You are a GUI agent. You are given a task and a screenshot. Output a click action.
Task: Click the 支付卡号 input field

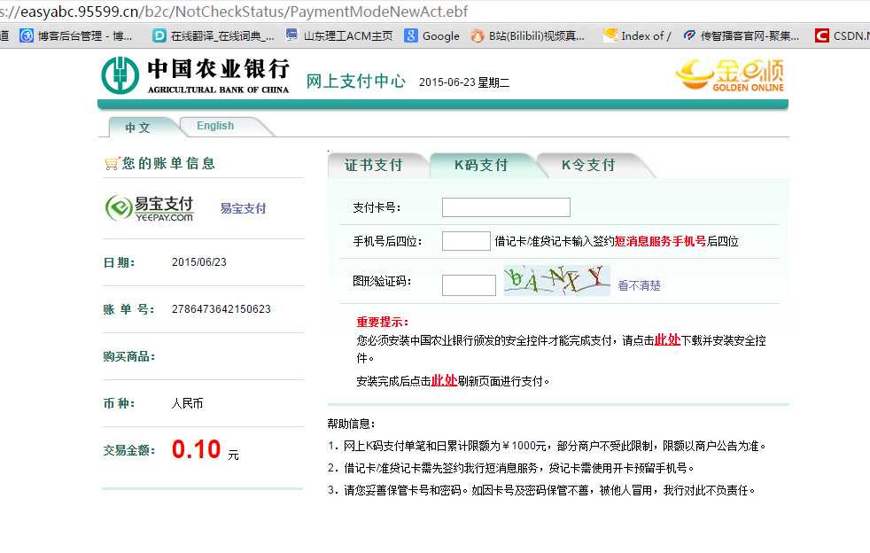coord(506,207)
